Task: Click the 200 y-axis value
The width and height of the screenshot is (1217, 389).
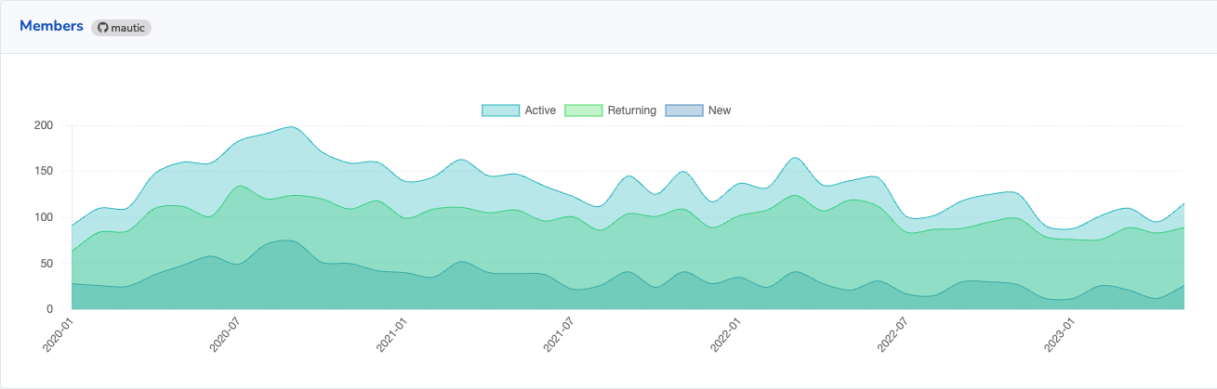Action: (x=44, y=125)
